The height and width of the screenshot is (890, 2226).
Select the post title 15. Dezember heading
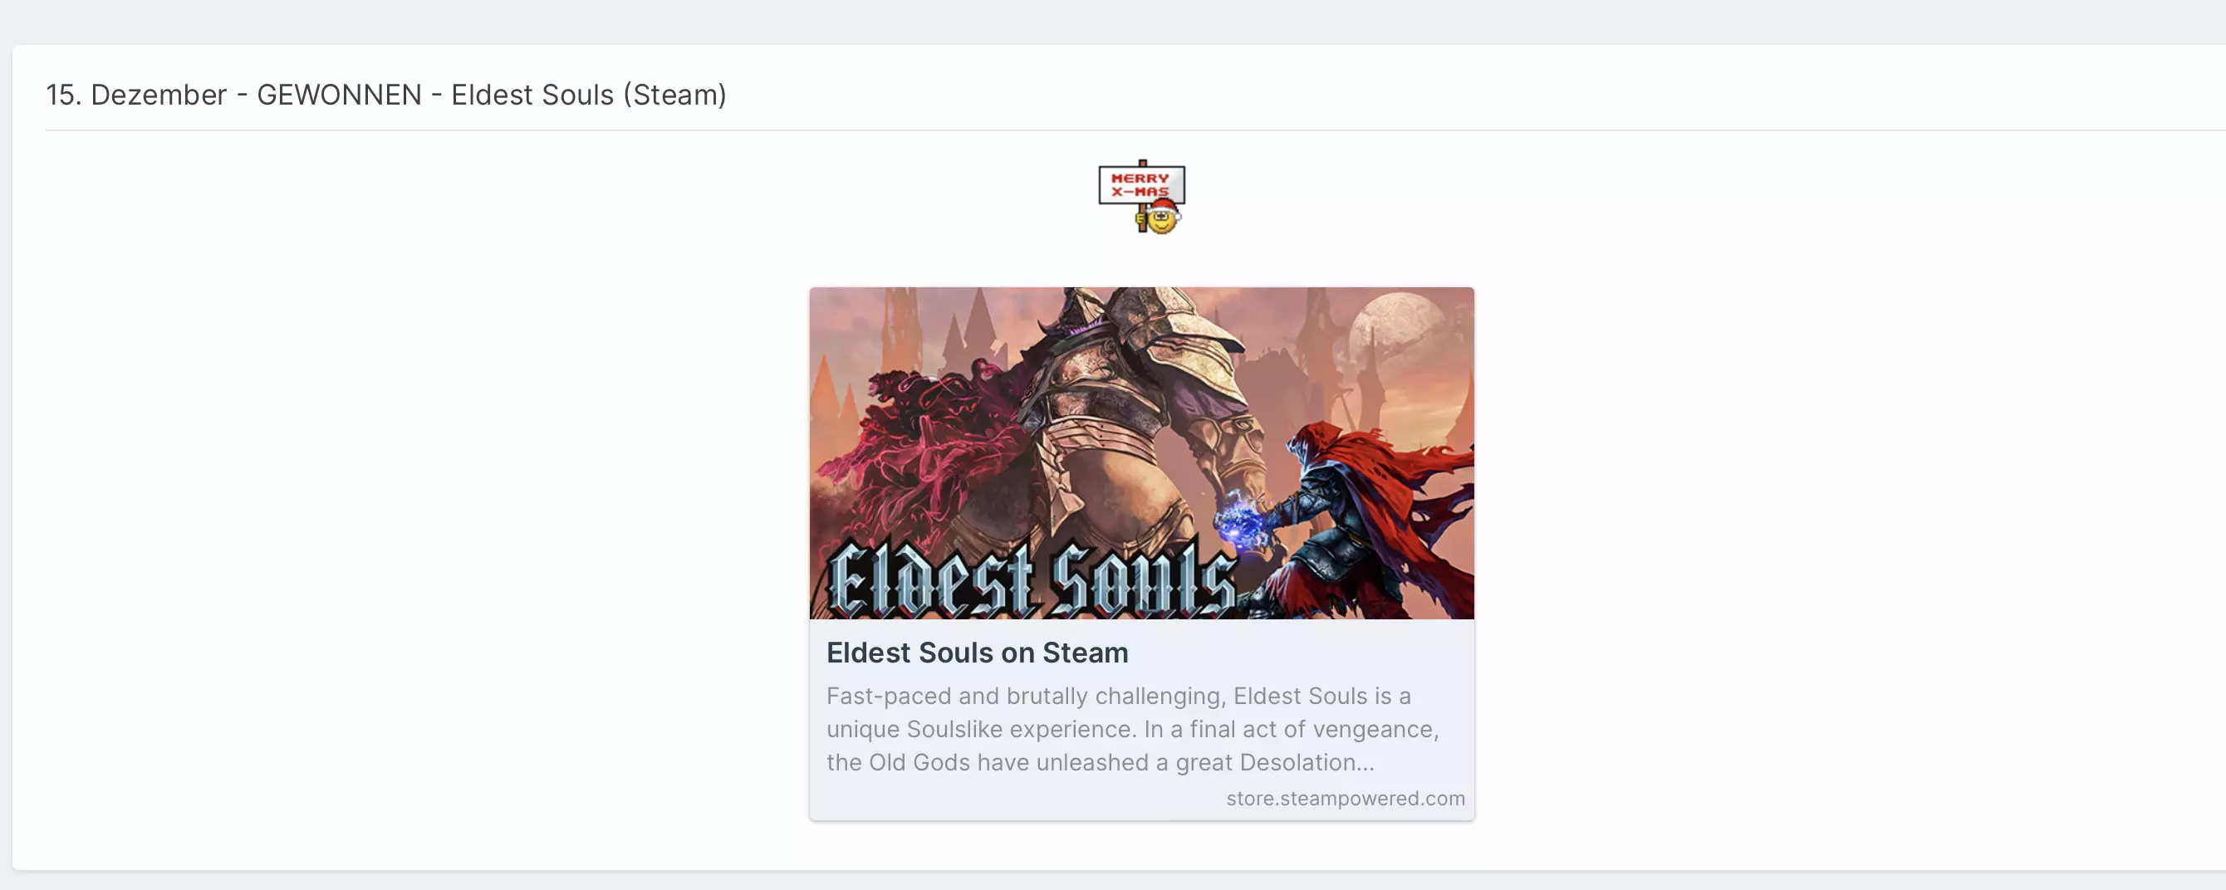click(386, 95)
